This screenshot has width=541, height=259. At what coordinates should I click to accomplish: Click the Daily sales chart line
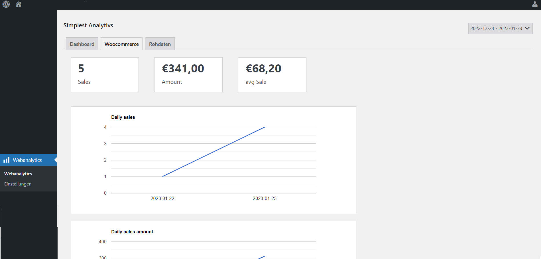click(x=213, y=152)
